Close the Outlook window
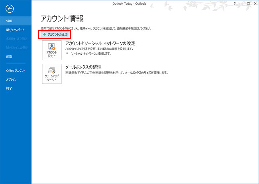Image resolution: width=259 pixels, height=184 pixels. [255, 4]
